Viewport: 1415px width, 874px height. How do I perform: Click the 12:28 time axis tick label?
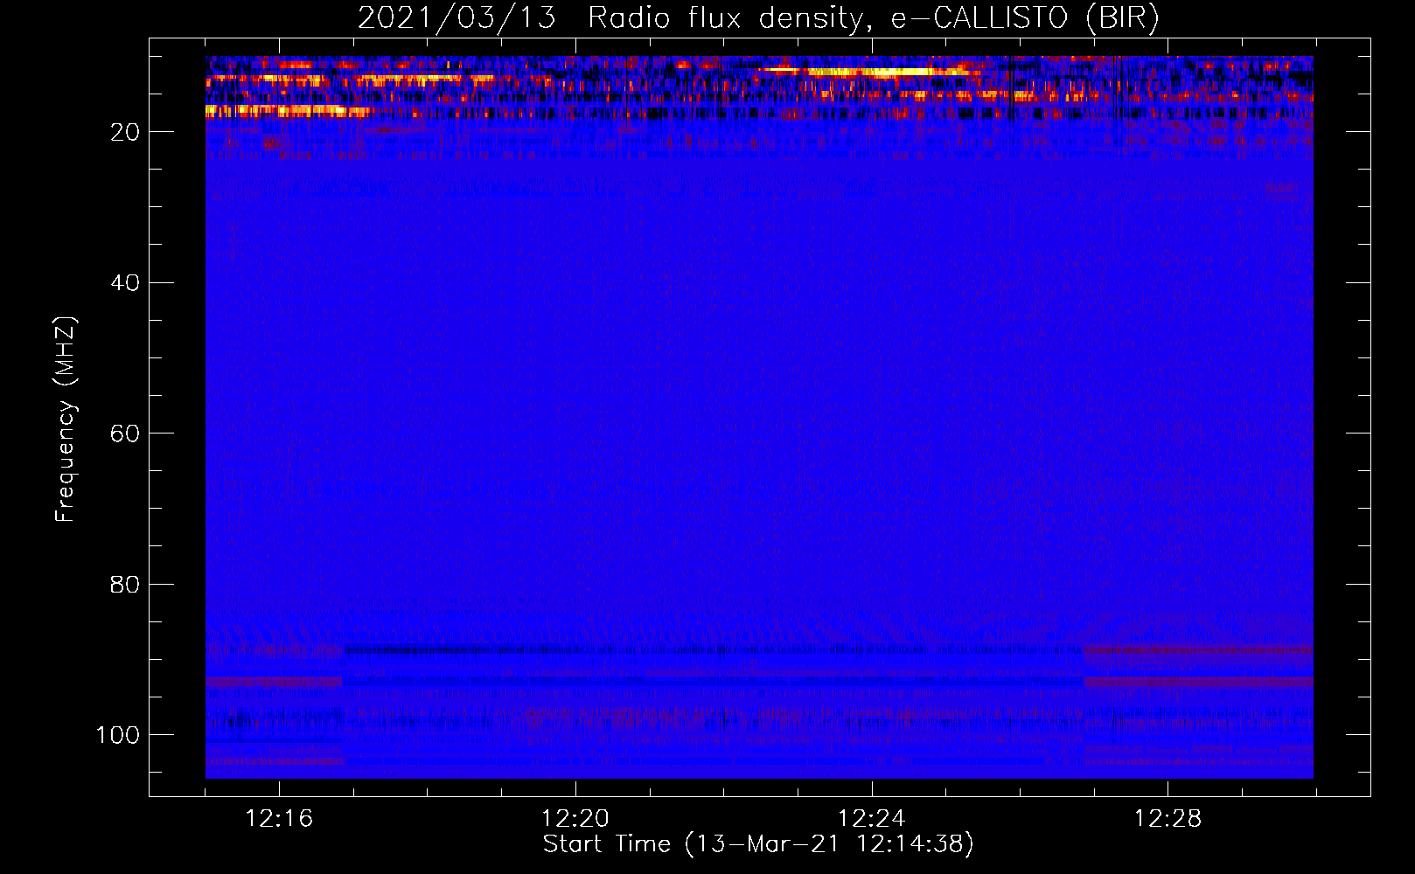tap(1168, 819)
